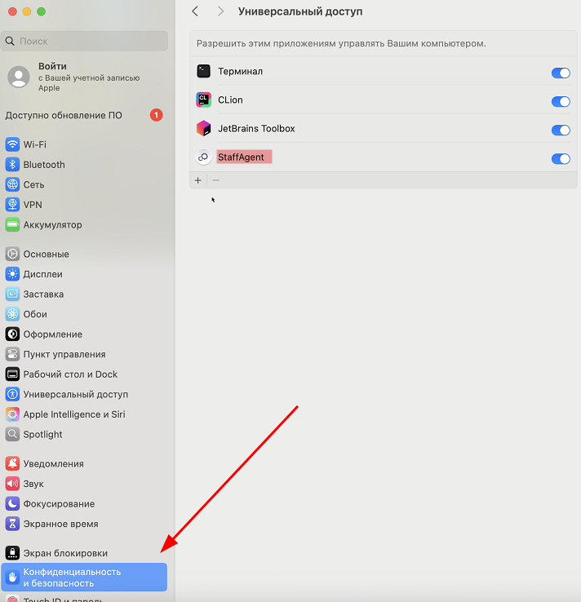581x602 pixels.
Task: Go back using the left chevron
Action: [195, 11]
